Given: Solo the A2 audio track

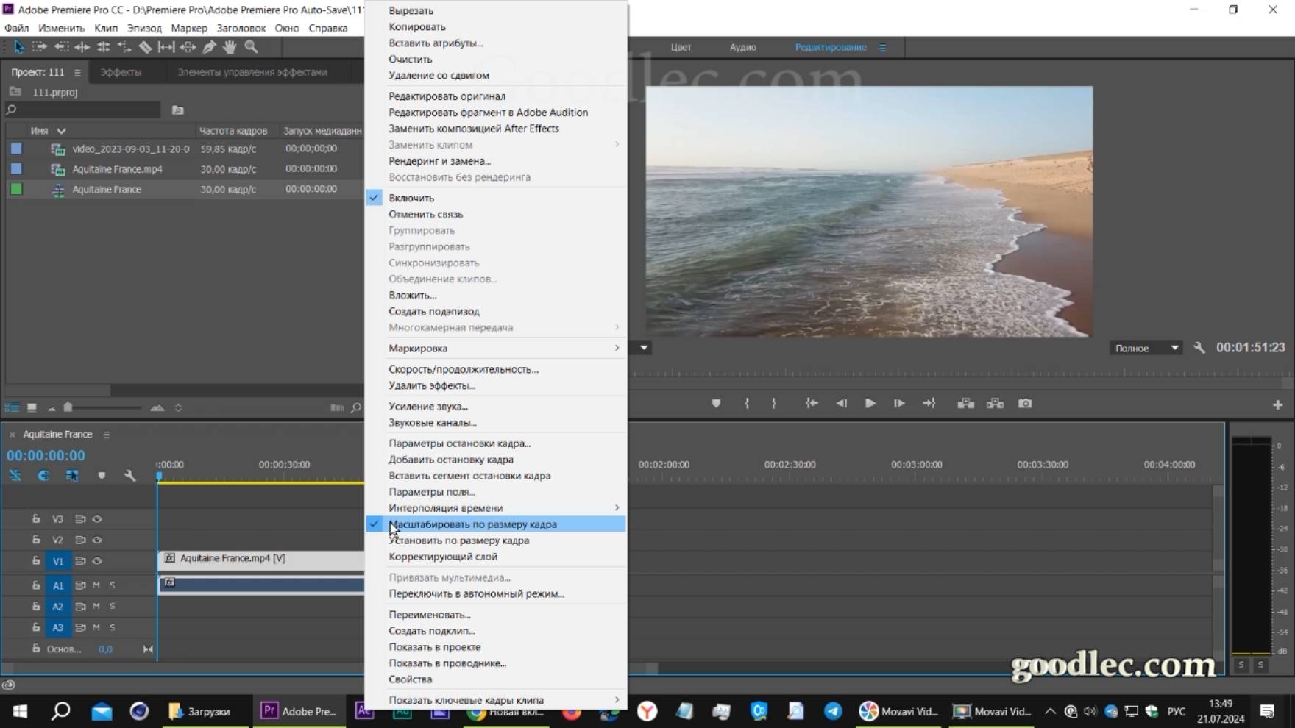Looking at the screenshot, I should [113, 606].
